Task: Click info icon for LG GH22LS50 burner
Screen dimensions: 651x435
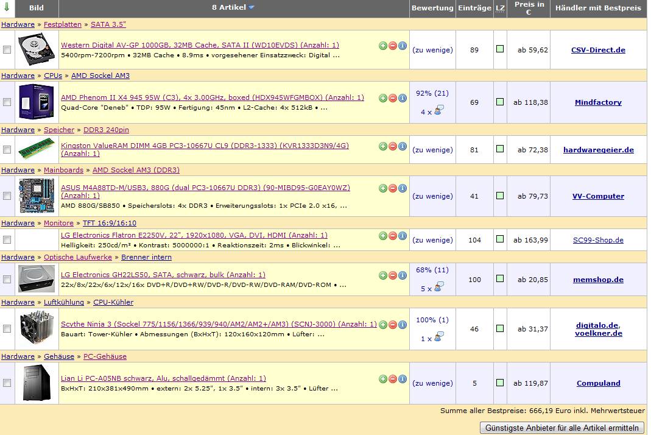Action: tap(403, 275)
